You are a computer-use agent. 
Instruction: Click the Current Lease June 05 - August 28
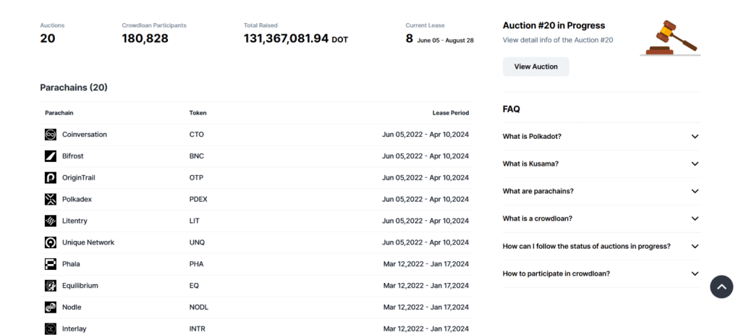pyautogui.click(x=439, y=39)
